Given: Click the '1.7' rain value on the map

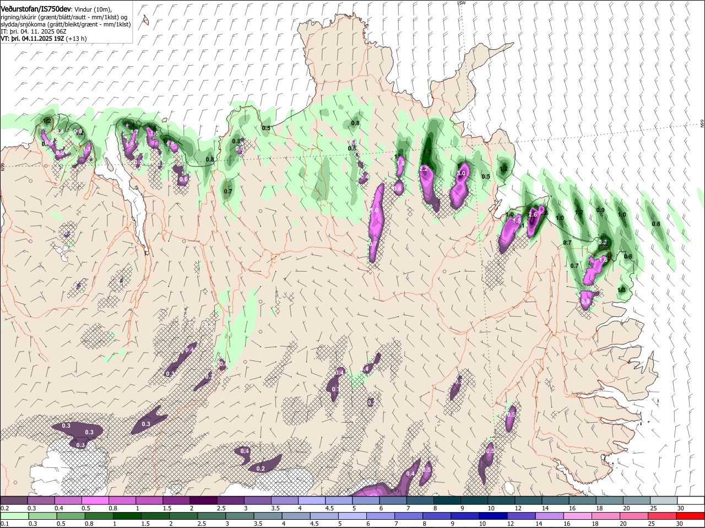Looking at the screenshot, I should (426, 152).
